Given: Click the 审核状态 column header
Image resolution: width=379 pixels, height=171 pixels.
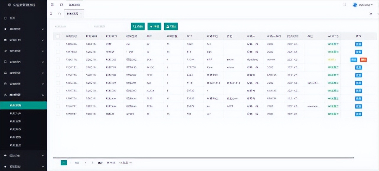Looking at the screenshot, I should 333,36.
